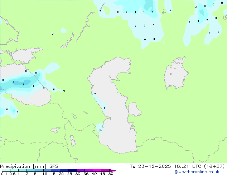Pick the legend swatch between 20 and 25
227x175 pixels.
pyautogui.click(x=64, y=170)
